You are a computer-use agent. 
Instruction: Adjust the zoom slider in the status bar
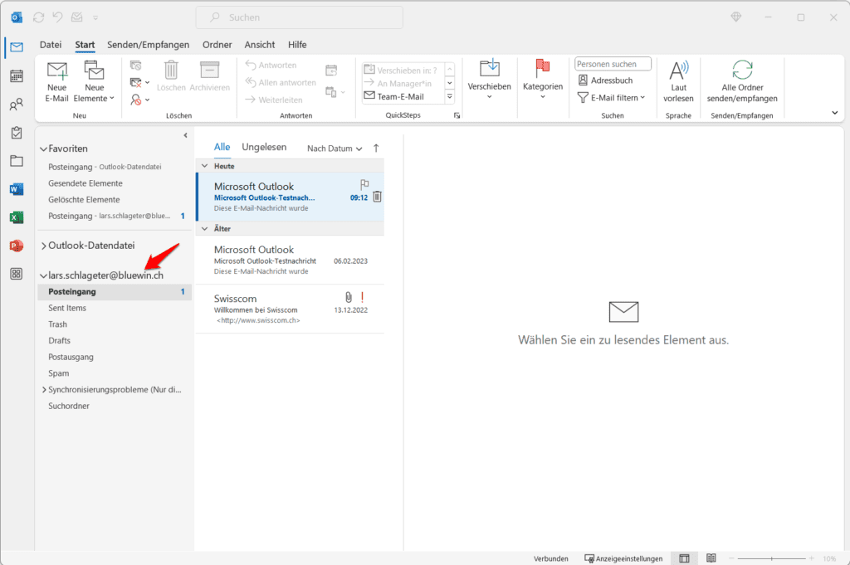[771, 558]
